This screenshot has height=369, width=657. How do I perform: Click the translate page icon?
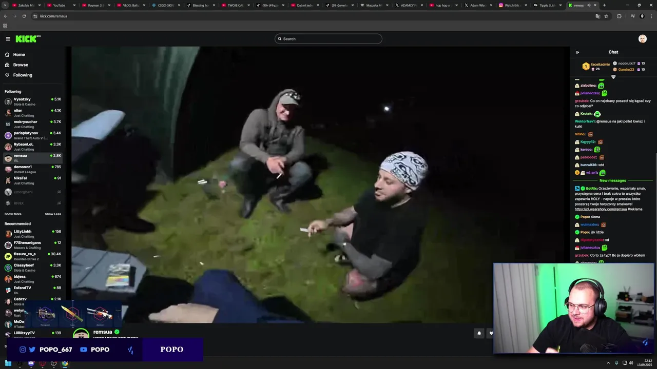(x=597, y=16)
